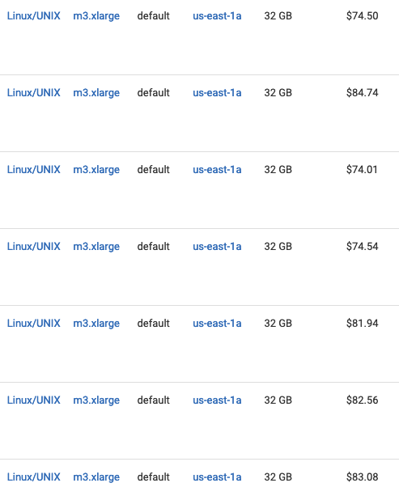Open Linux/UNIX link in $74.50 row

pyautogui.click(x=33, y=15)
